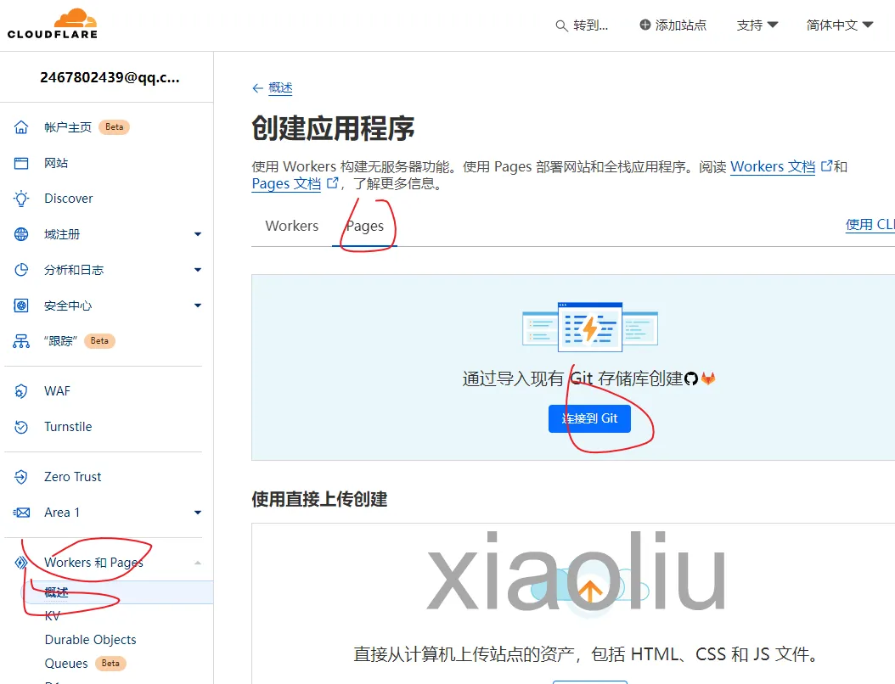Open Zero Trust in the sidebar
The image size is (895, 684).
(72, 477)
